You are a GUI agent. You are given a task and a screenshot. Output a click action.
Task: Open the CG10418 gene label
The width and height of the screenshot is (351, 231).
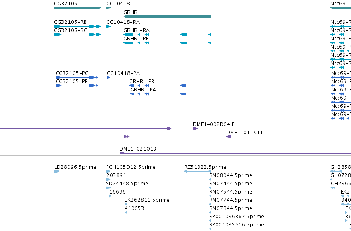point(118,4)
